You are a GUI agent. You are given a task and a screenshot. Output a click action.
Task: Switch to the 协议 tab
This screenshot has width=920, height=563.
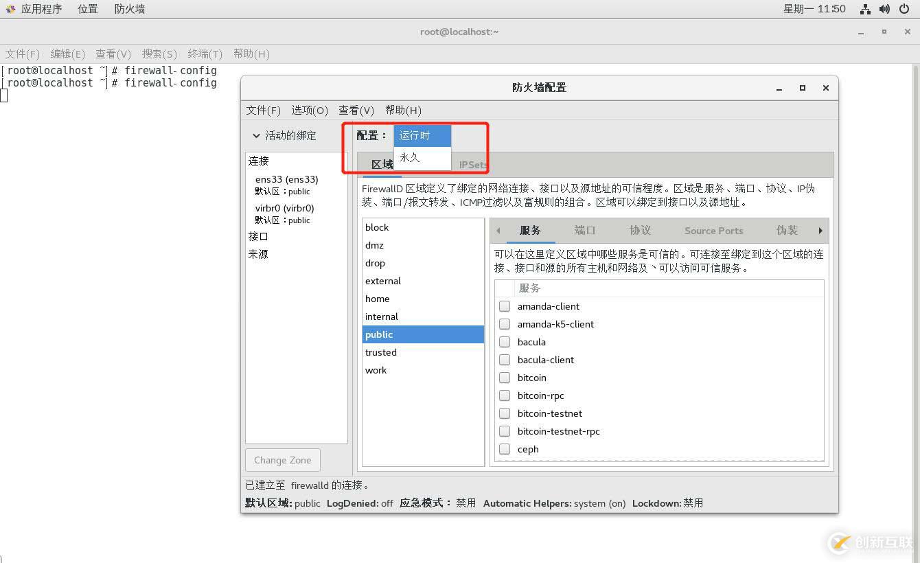point(640,231)
